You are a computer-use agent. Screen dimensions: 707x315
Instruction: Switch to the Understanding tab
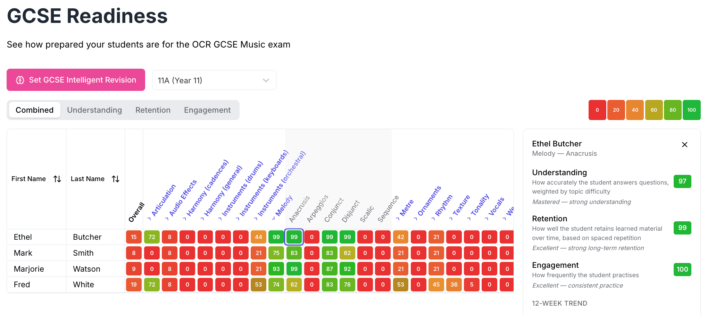94,110
